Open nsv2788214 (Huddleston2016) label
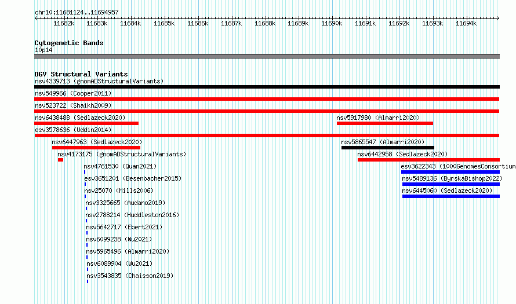 (132, 215)
